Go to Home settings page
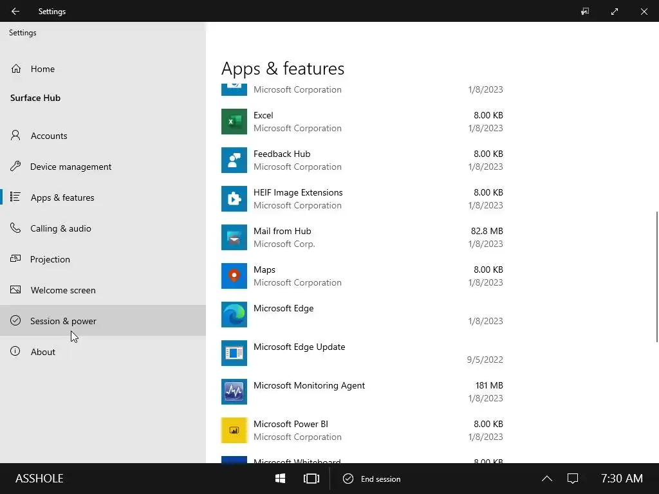 coord(103,69)
